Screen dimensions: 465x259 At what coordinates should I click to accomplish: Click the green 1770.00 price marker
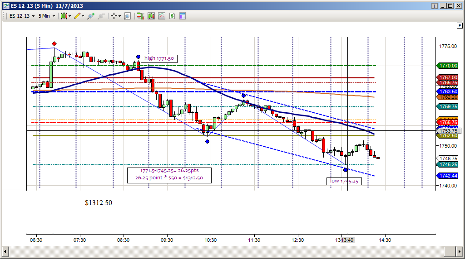(447, 66)
